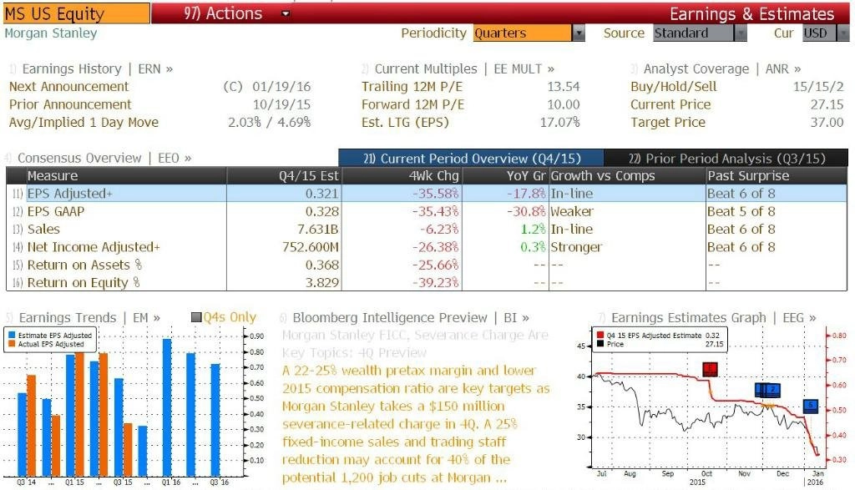Click the Bloomberg Intelligence preview paragraph text
The width and height of the screenshot is (855, 490).
(x=416, y=424)
